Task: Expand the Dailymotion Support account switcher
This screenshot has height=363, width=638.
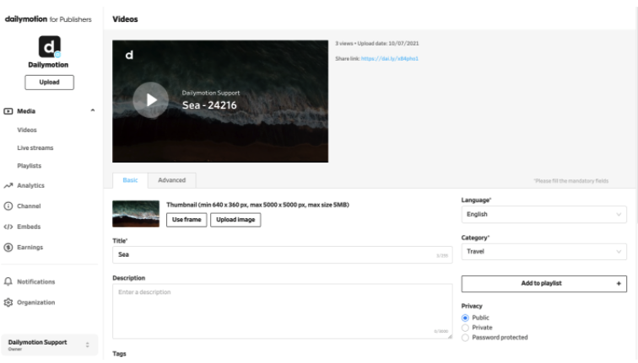Action: coord(49,344)
